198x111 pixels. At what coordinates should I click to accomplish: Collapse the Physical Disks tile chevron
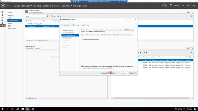(191, 52)
